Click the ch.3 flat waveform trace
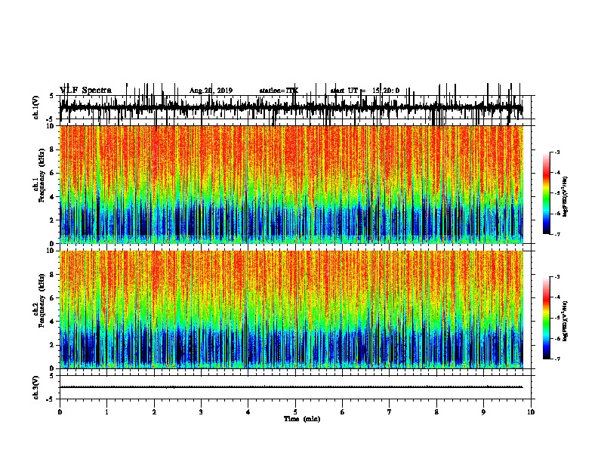 pos(291,387)
